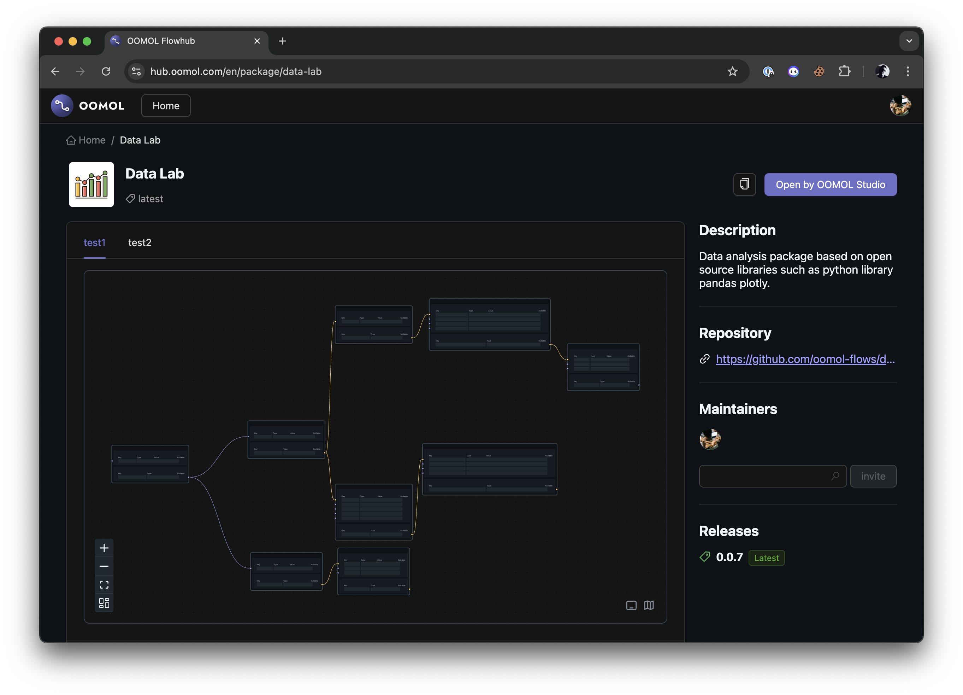Open the GitHub repository link
The image size is (963, 695).
point(805,359)
